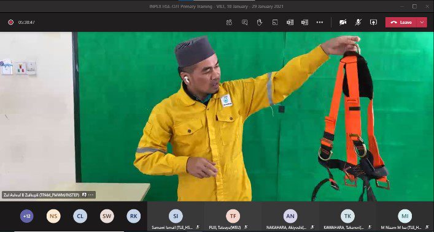
Task: Leave the meeting
Action: 401,23
